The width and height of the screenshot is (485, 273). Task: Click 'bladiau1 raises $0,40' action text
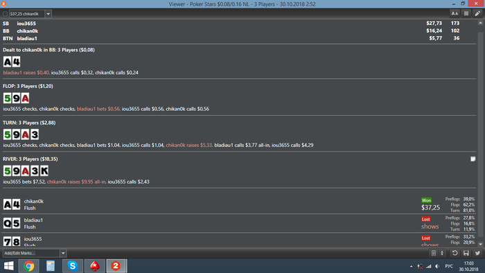[26, 73]
